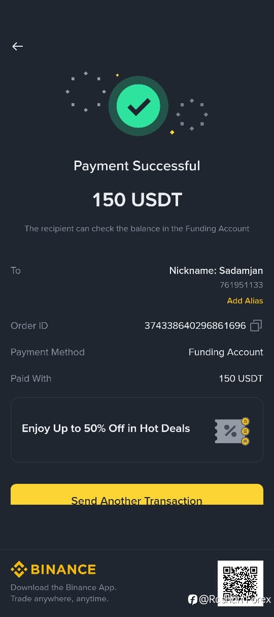Tap the green checkmark success icon
Screen dimensions: 274x617
(138, 106)
